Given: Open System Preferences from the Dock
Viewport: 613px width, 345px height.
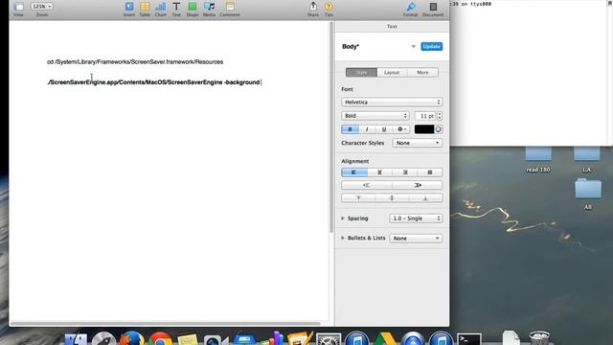Looking at the screenshot, I should point(329,338).
